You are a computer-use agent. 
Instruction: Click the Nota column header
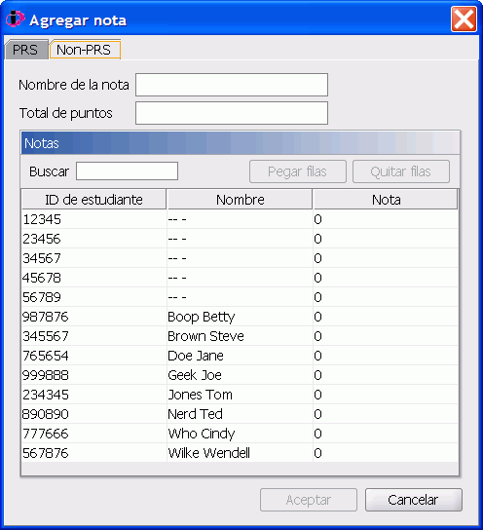click(x=386, y=200)
